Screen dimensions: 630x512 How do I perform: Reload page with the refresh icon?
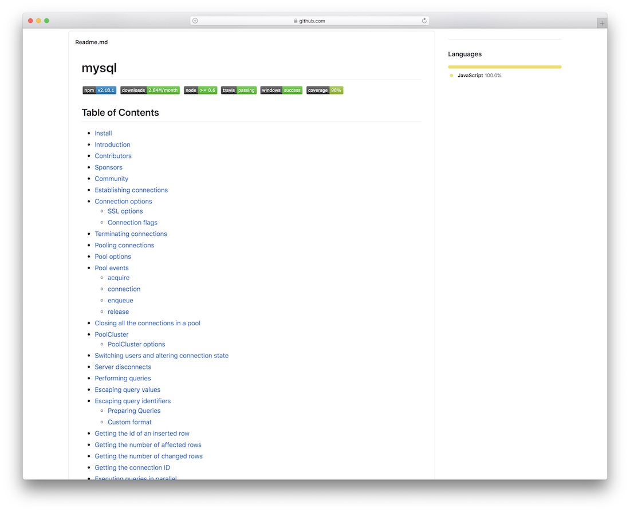[x=424, y=21]
